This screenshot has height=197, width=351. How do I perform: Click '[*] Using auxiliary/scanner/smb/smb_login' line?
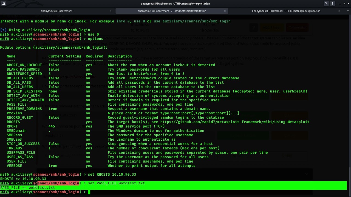point(45,30)
